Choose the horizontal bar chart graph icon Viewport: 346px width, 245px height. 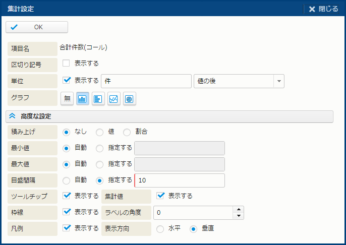pos(98,99)
